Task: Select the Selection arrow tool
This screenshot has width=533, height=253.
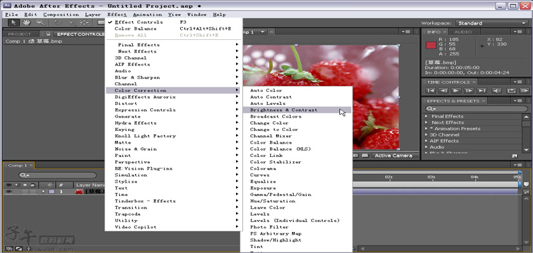Action: 13,23
